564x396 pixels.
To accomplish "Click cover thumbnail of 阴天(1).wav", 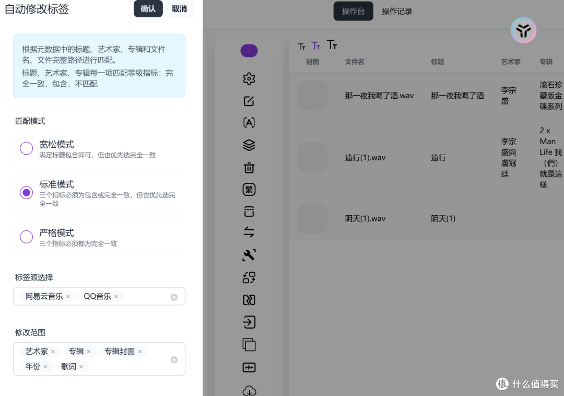I will tap(313, 219).
